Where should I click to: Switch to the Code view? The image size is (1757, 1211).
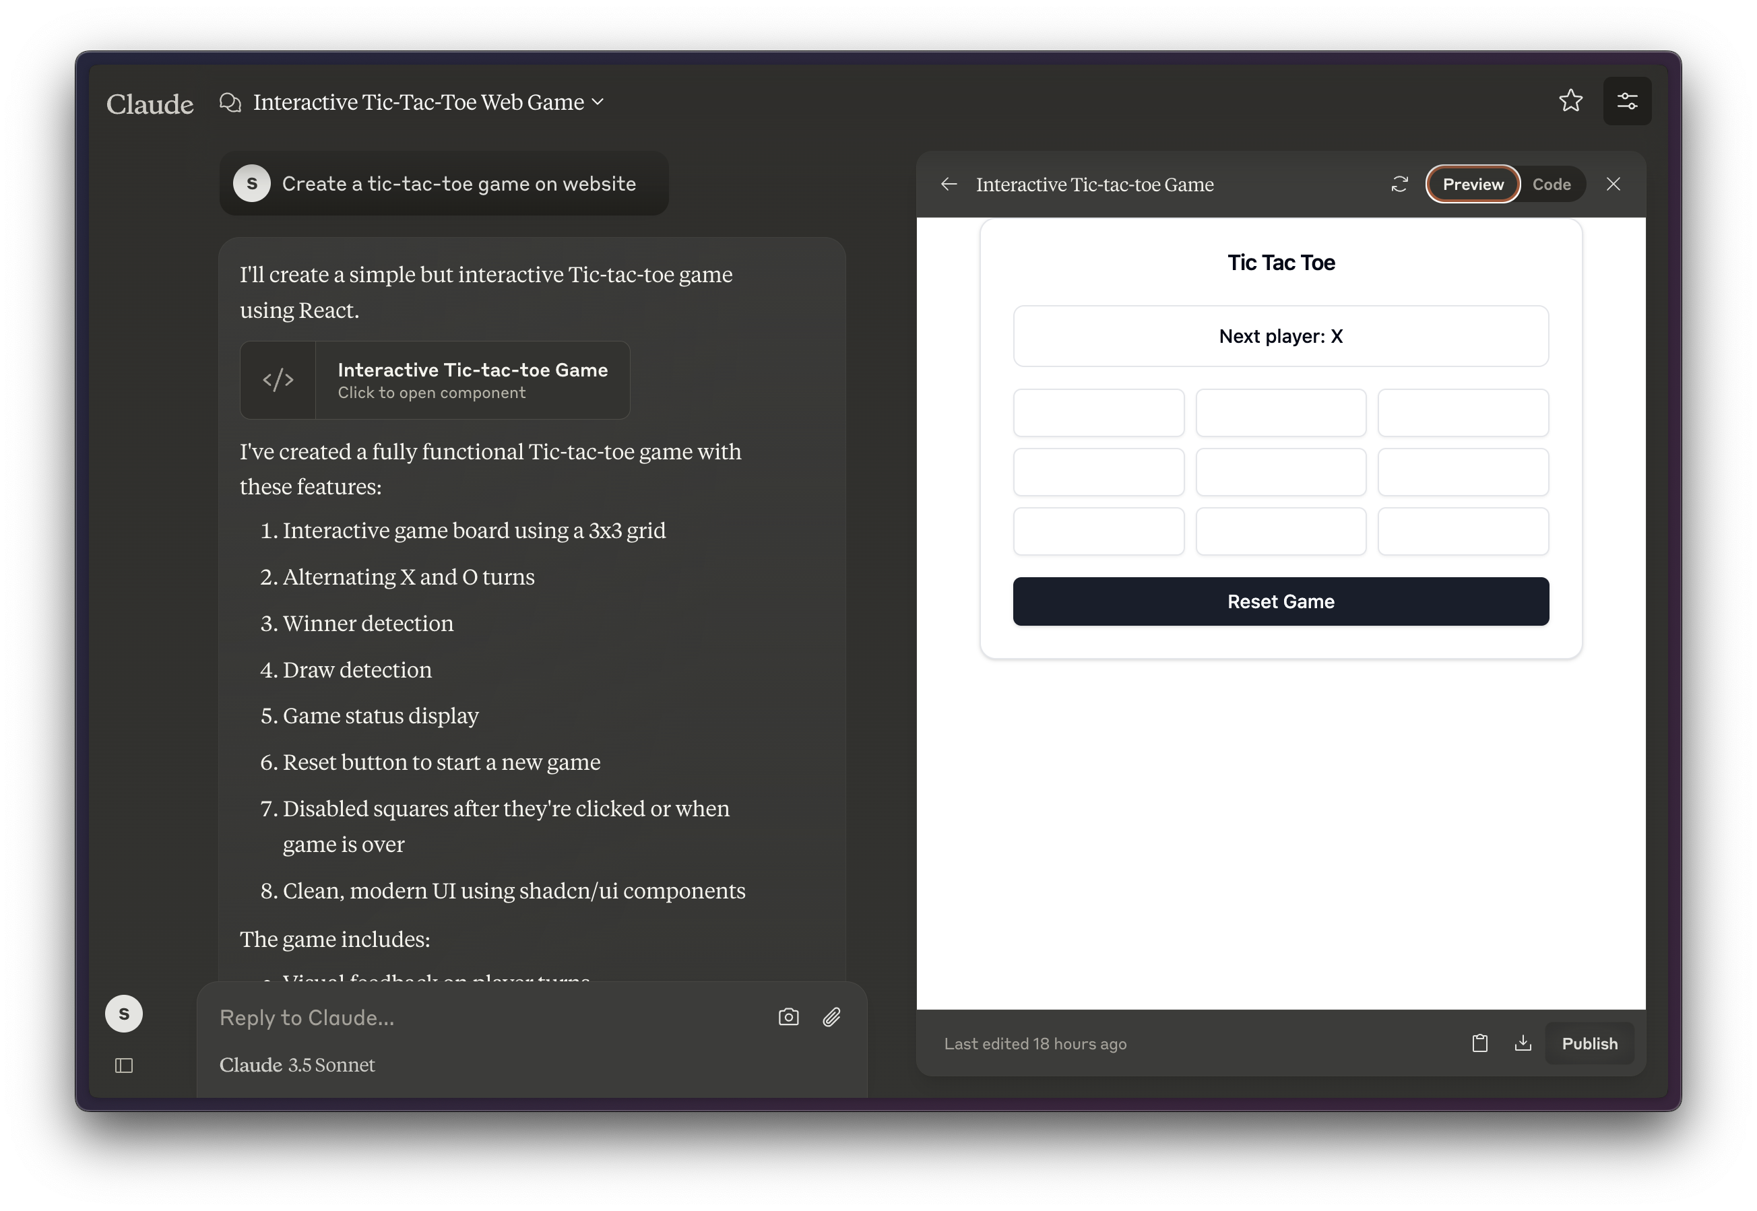point(1551,185)
